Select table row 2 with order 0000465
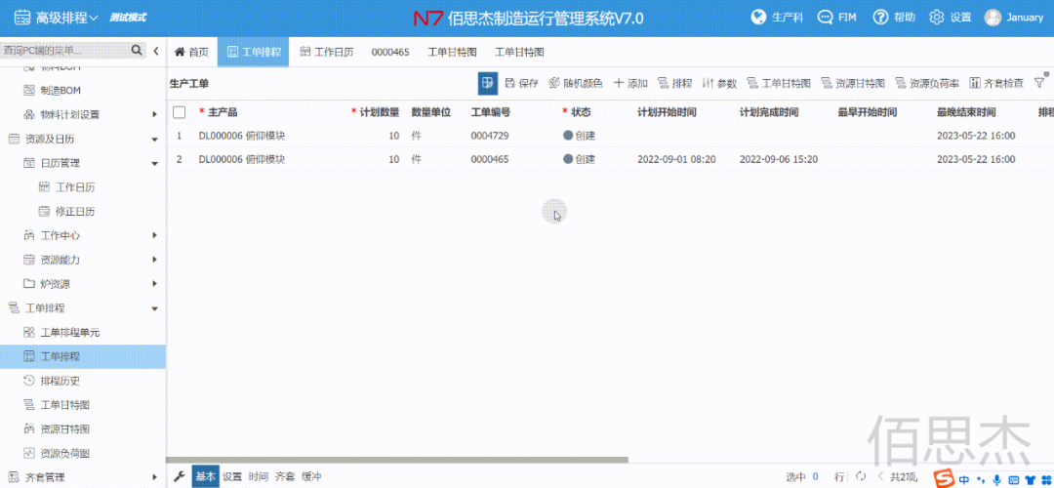The image size is (1054, 488). 488,159
